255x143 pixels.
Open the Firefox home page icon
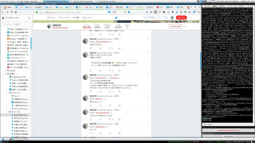(16, 12)
